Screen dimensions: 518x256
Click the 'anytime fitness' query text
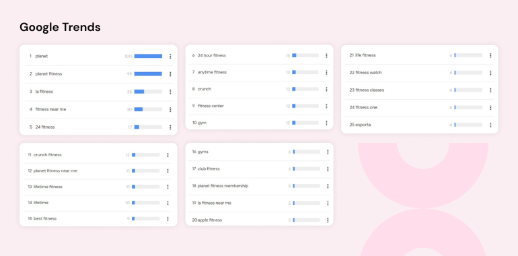tap(213, 73)
